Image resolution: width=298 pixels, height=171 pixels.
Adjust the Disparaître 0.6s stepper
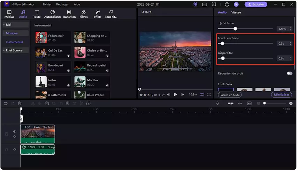click(x=290, y=58)
